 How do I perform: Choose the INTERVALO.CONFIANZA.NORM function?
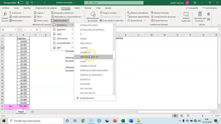(x=94, y=70)
